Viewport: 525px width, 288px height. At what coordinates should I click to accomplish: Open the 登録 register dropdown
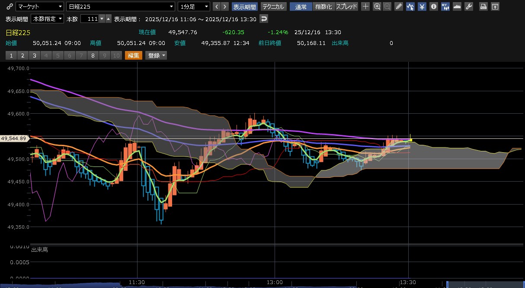point(156,55)
